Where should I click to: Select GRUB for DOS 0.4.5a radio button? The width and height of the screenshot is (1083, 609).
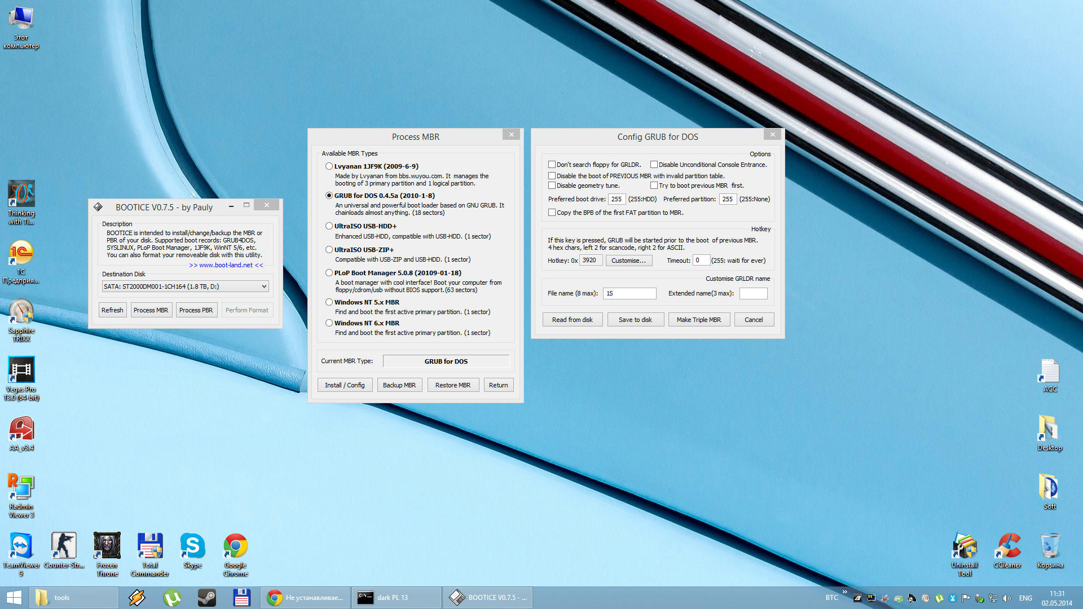pyautogui.click(x=329, y=196)
